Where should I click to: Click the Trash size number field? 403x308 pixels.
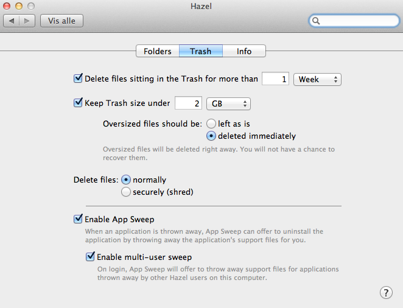(188, 103)
